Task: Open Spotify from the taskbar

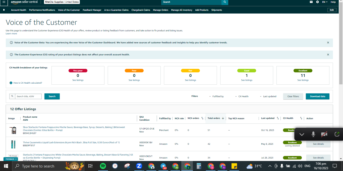Action: 103,166
